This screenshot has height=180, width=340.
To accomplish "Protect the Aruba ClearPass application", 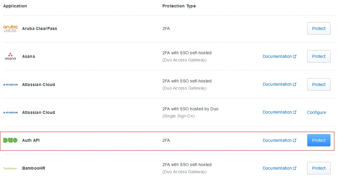I will pos(319,28).
